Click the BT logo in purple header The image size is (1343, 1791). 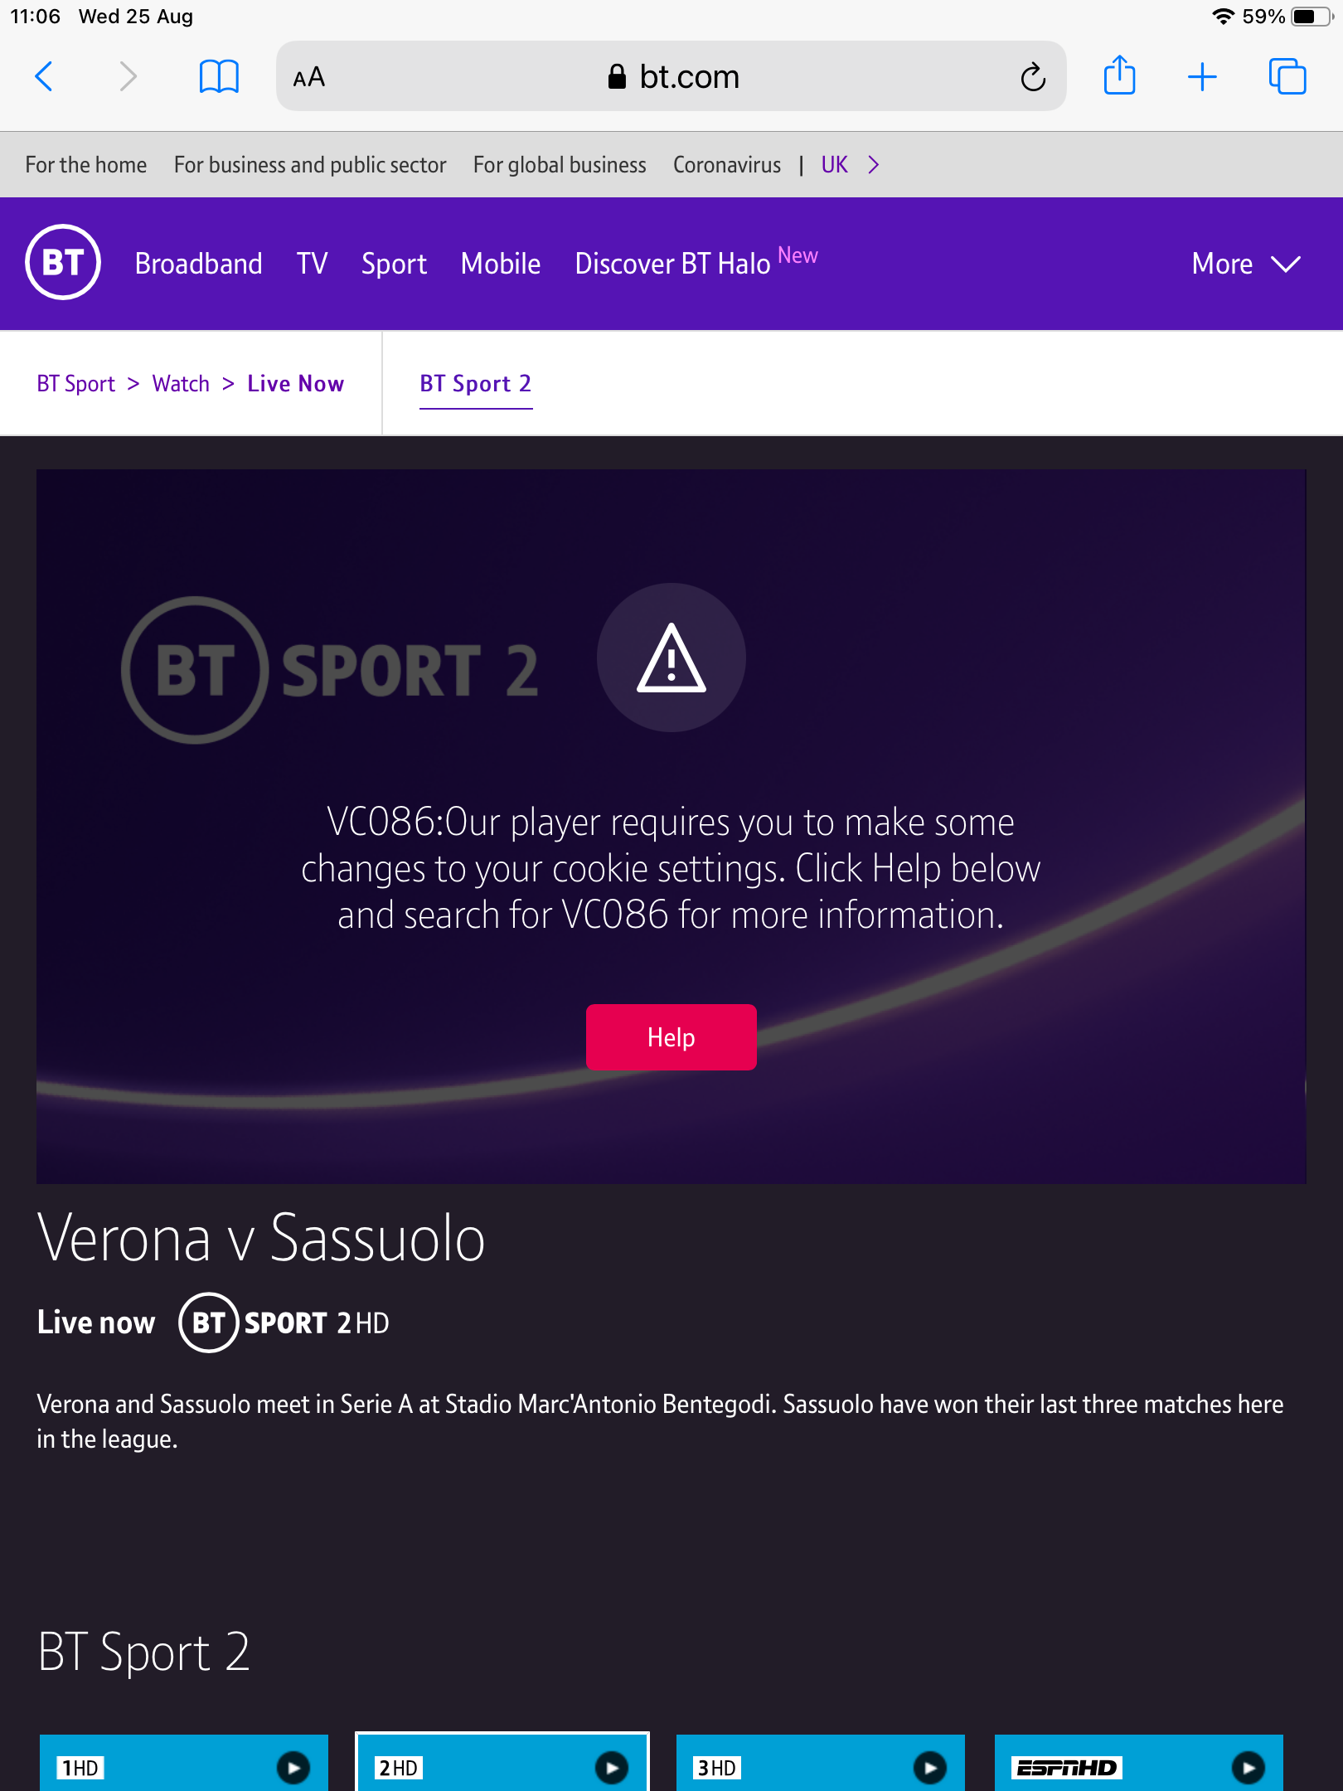click(63, 263)
